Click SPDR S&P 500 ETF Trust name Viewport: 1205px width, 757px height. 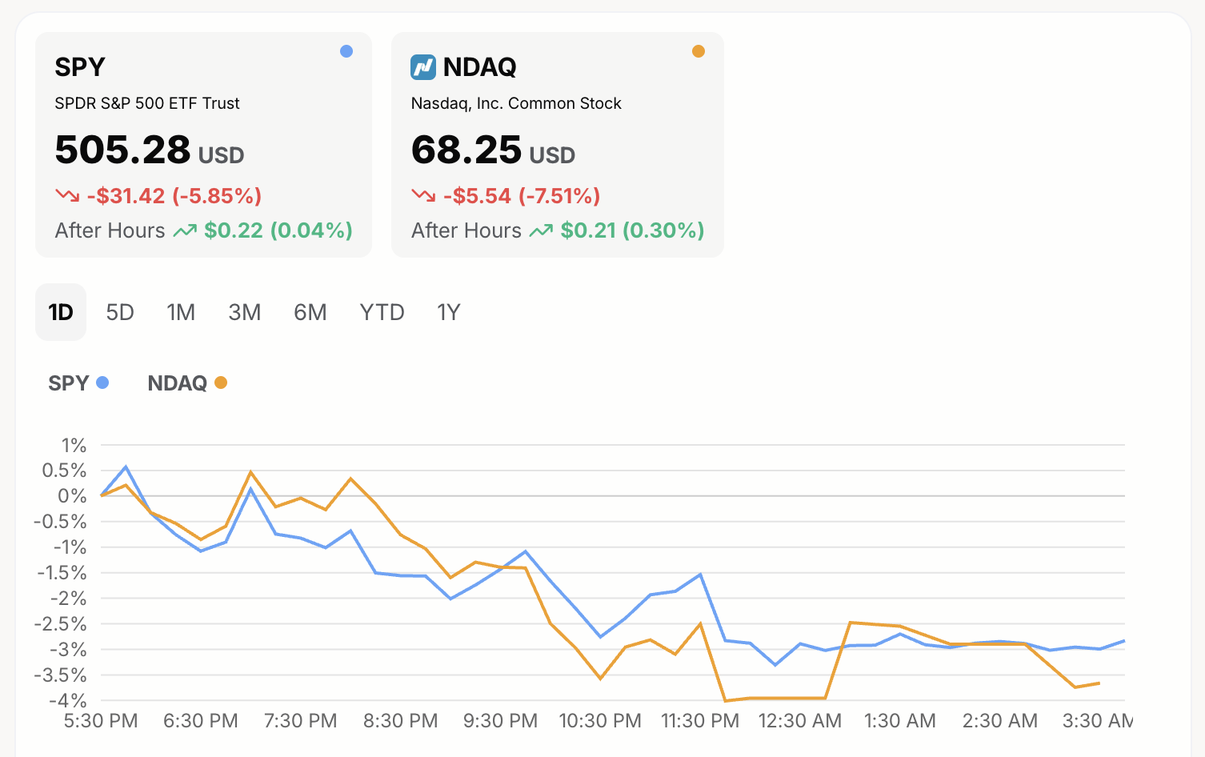tap(147, 103)
